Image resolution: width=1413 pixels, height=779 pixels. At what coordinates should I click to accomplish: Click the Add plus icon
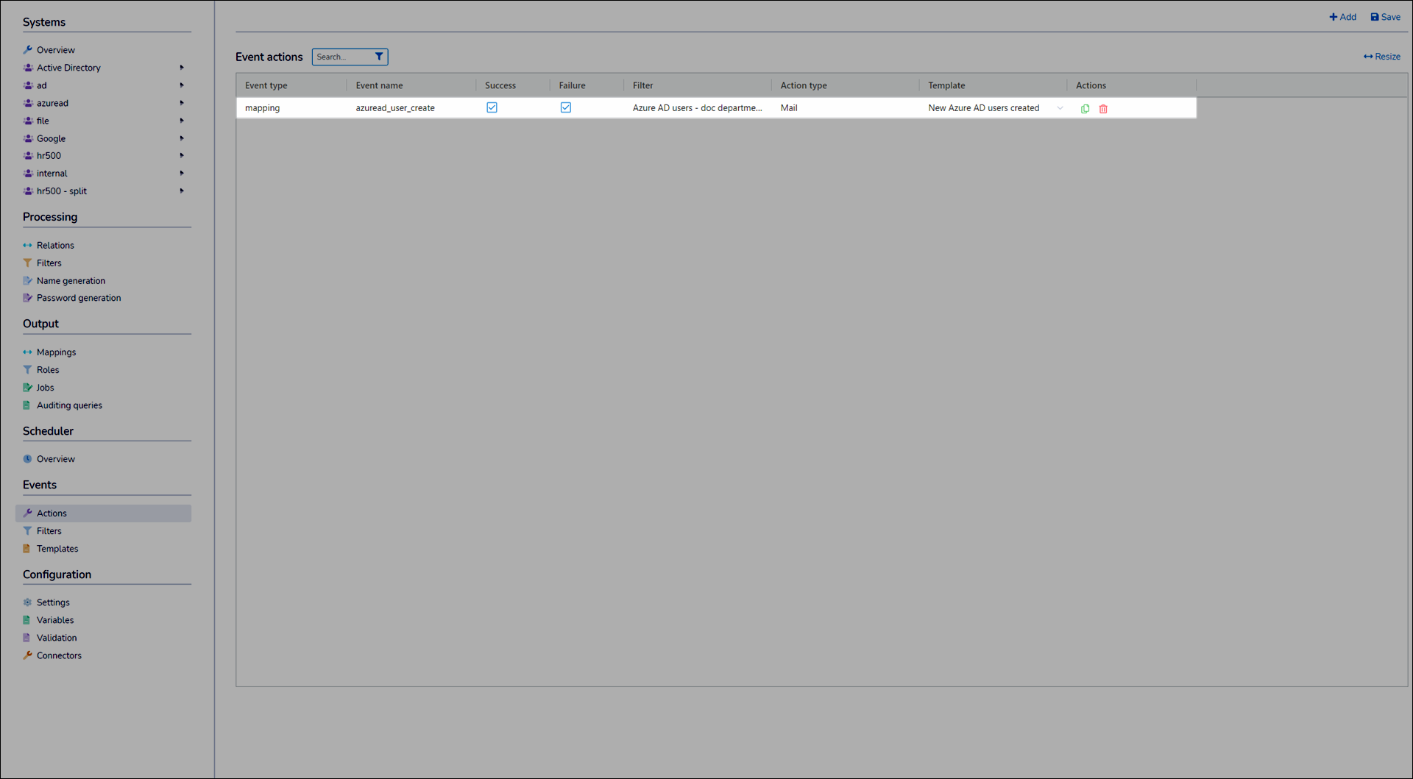click(1333, 17)
